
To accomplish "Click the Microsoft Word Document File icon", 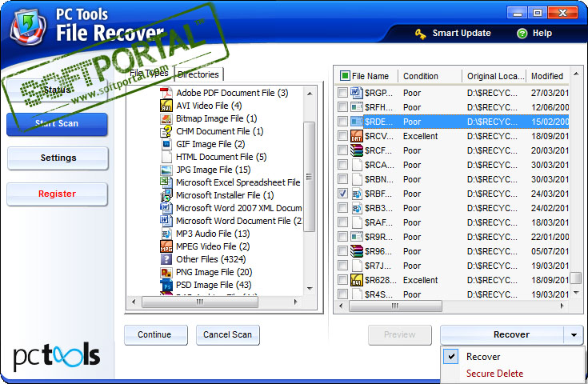I will pyautogui.click(x=166, y=221).
